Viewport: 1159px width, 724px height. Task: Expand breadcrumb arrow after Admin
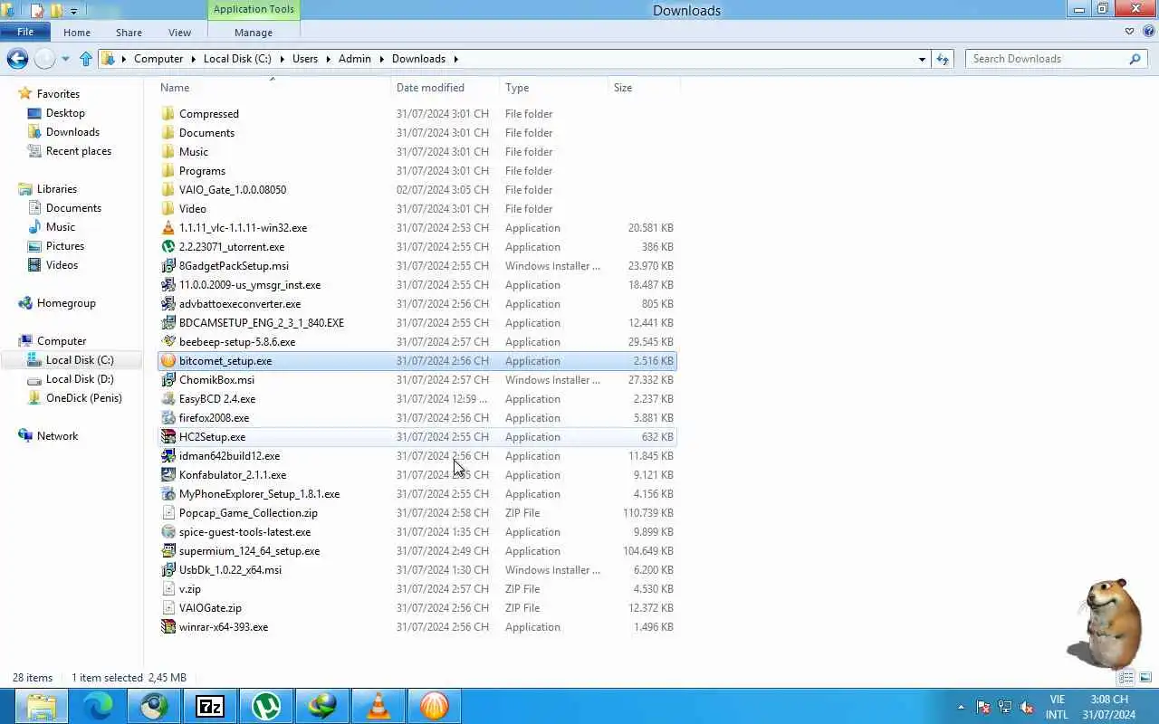(381, 59)
